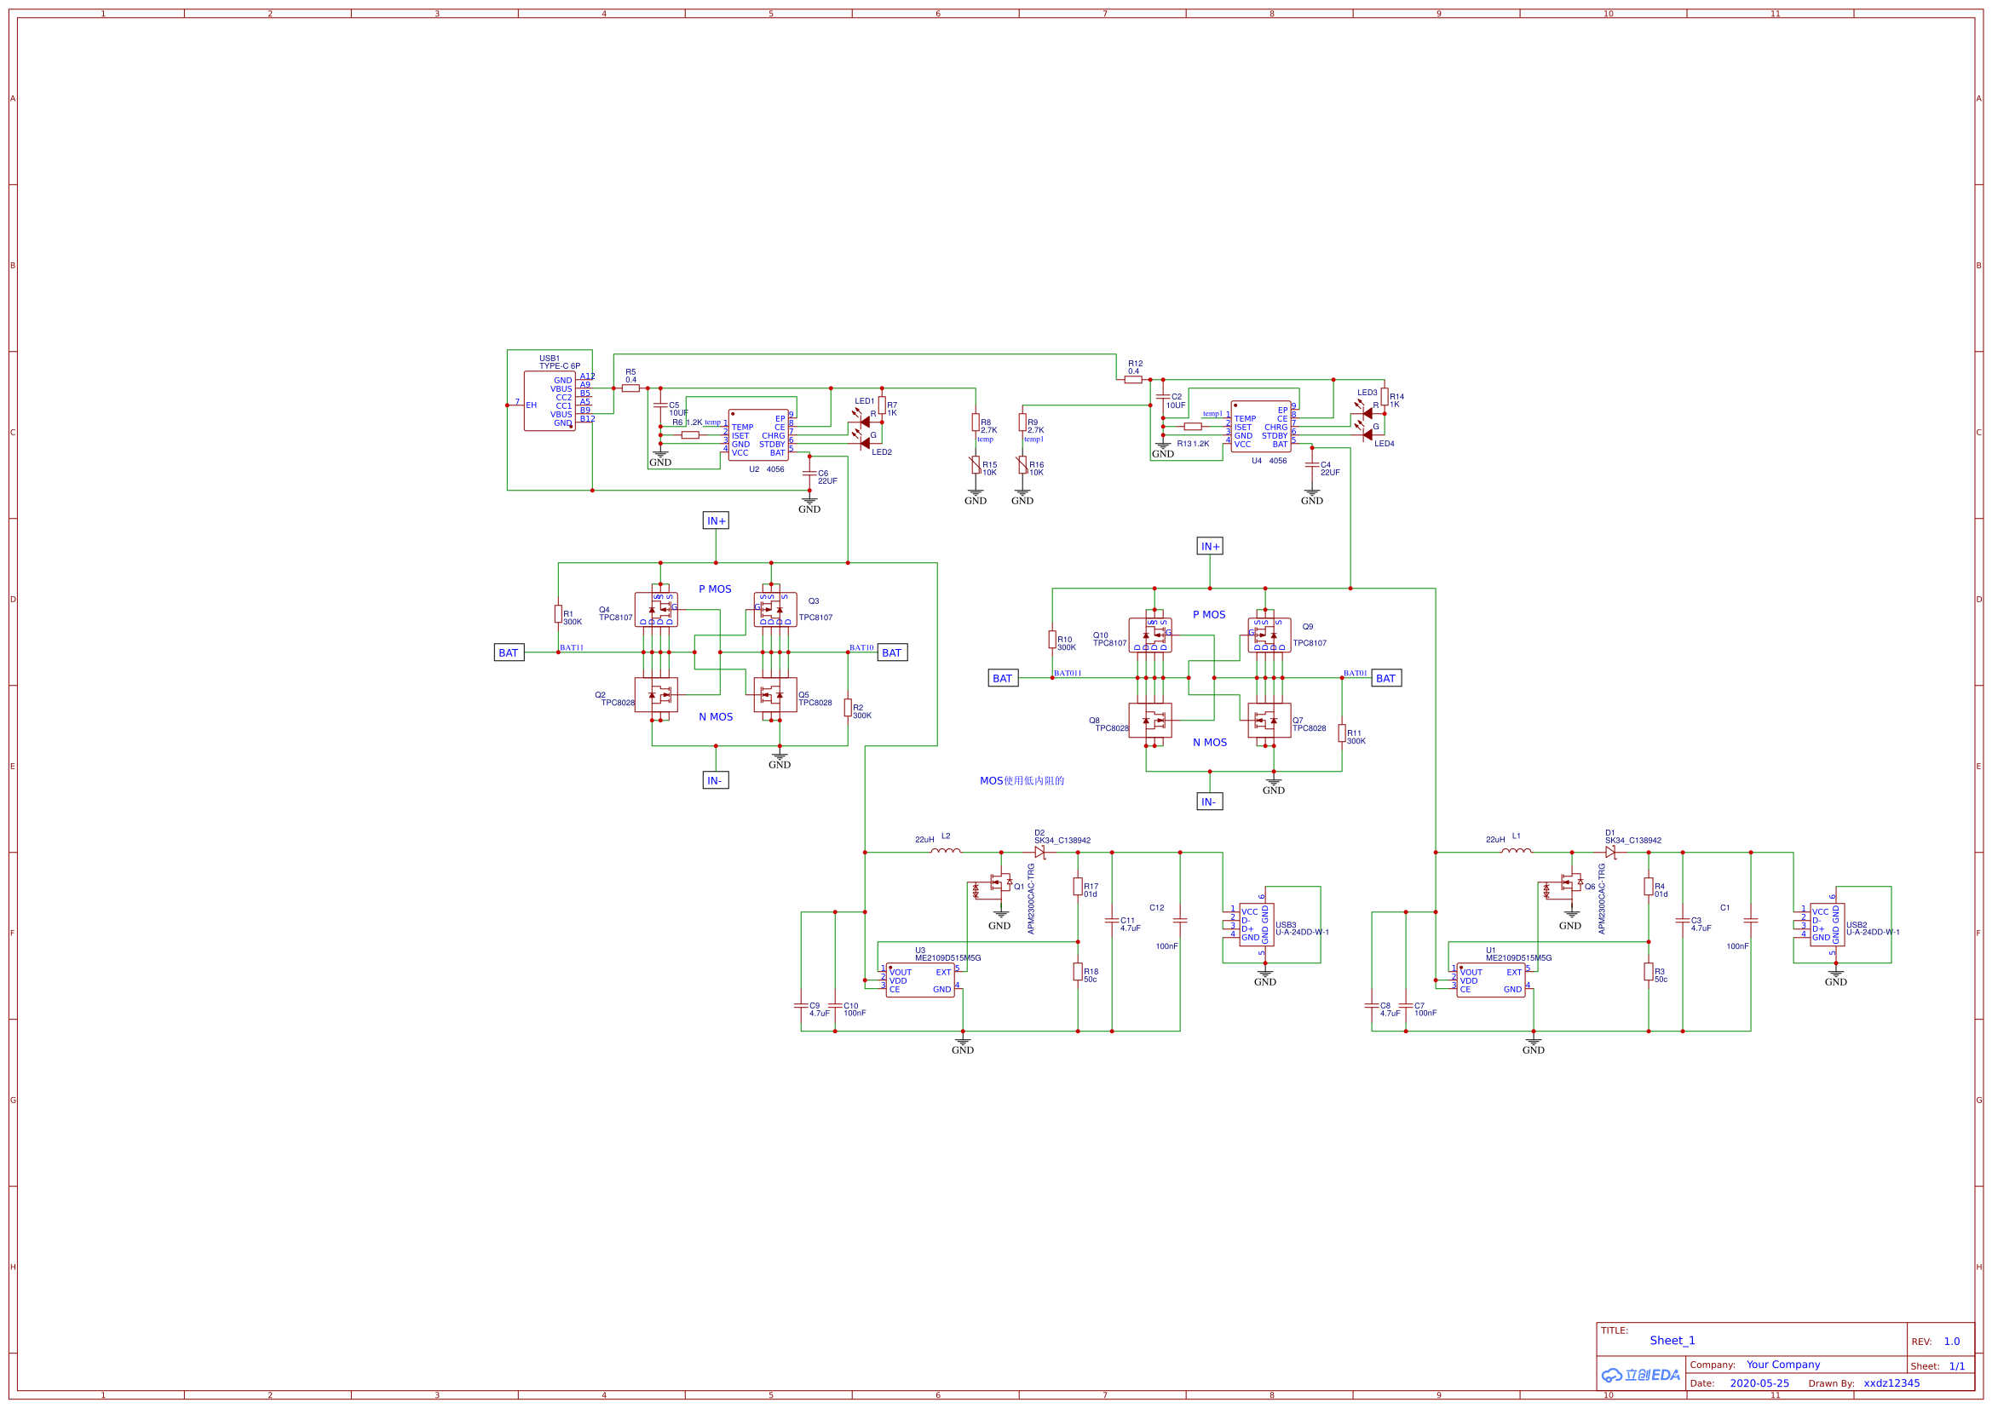
Task: Select the LED3 diode symbol
Action: 1364,412
